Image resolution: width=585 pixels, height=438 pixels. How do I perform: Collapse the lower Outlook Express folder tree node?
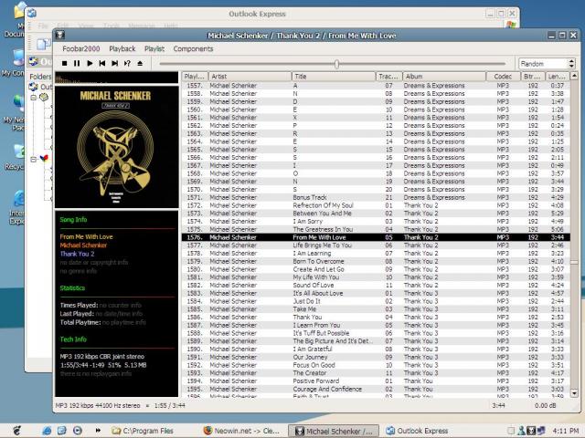click(33, 159)
